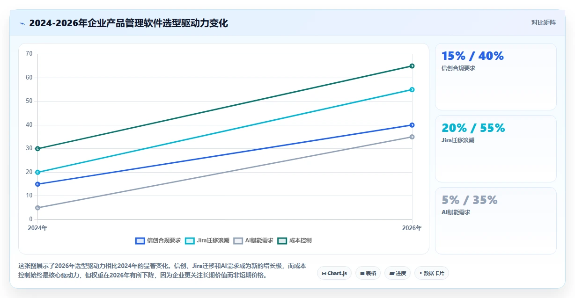Click Jira迁移浪潮 data point at 2024年 (20)

coord(37,172)
